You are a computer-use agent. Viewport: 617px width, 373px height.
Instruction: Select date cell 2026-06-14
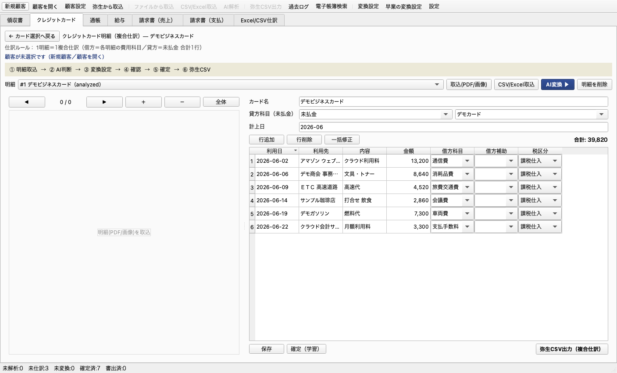pyautogui.click(x=277, y=201)
